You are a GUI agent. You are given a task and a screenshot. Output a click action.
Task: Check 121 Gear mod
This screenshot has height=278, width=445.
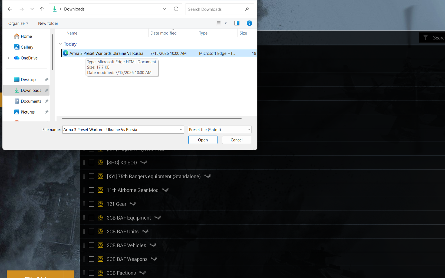[x=91, y=204]
